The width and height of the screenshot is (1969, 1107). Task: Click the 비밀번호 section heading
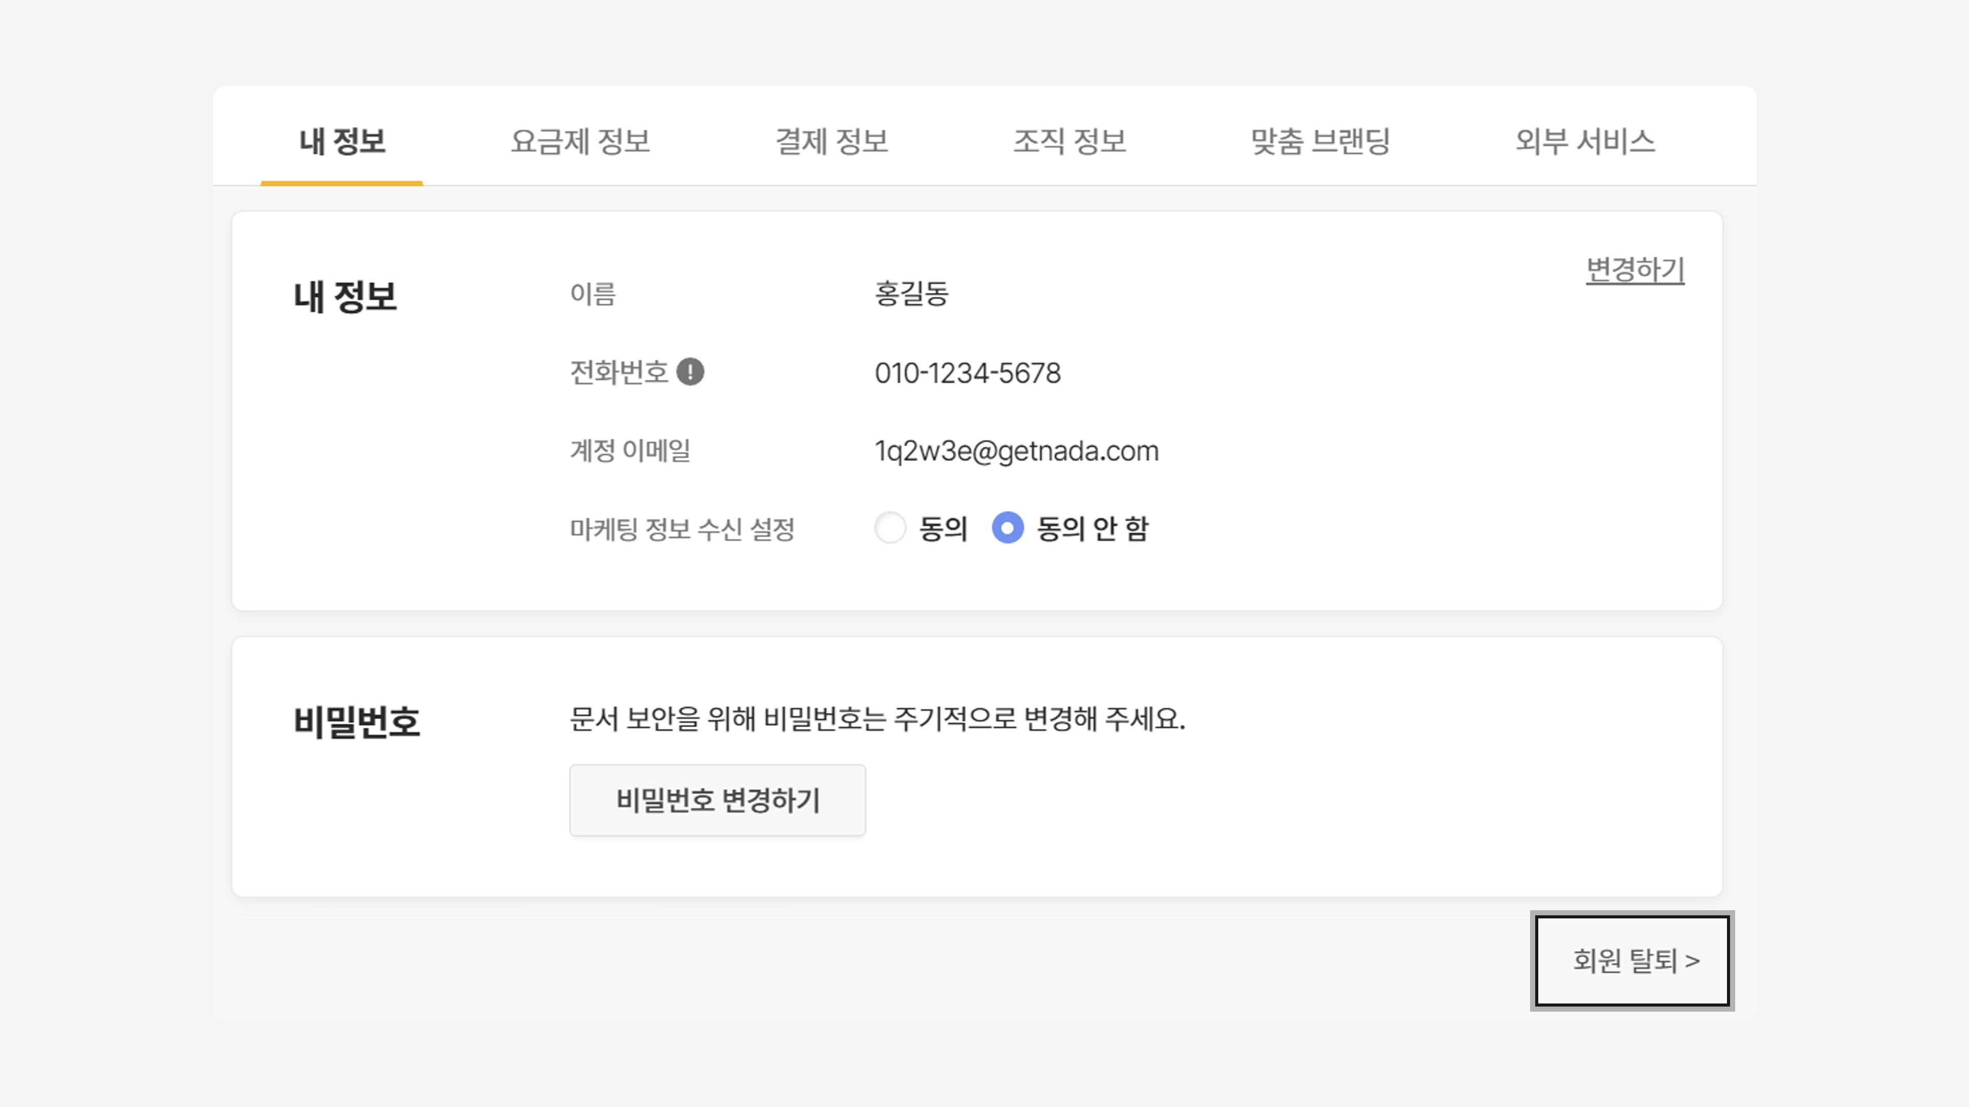(x=357, y=722)
